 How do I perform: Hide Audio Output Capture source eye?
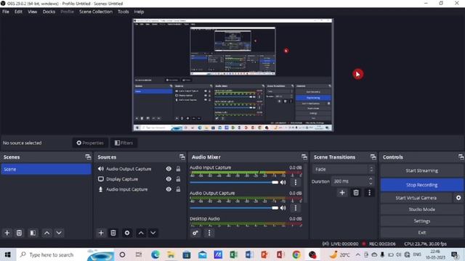[x=169, y=169]
